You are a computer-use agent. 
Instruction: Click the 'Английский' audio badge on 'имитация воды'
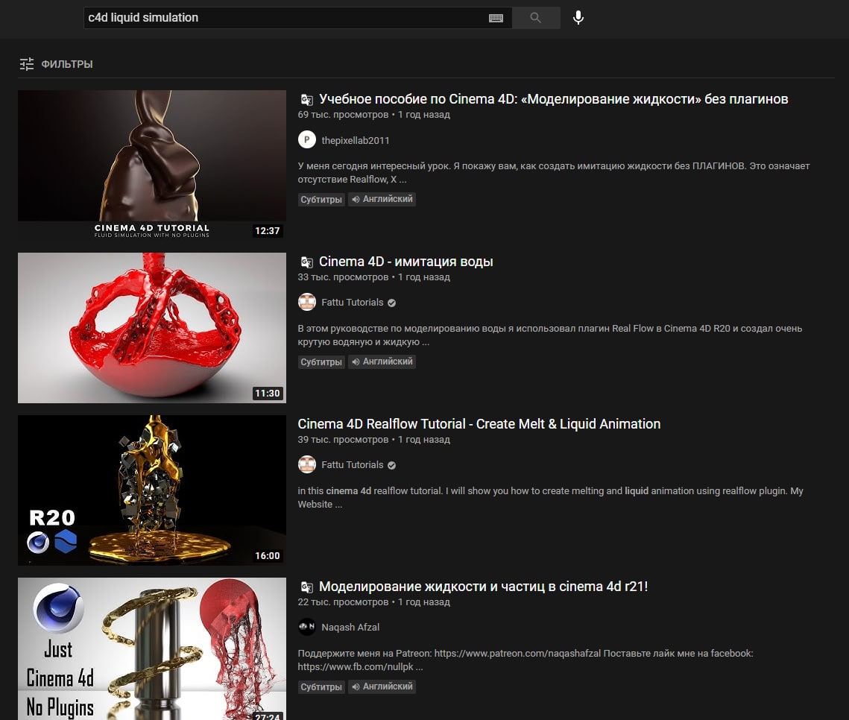(x=382, y=361)
